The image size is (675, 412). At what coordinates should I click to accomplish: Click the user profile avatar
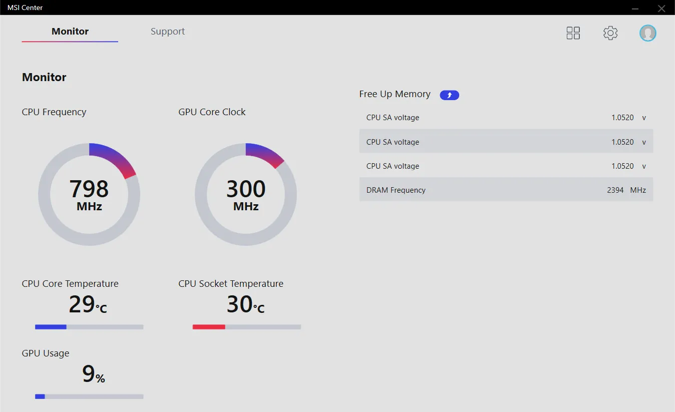tap(647, 33)
